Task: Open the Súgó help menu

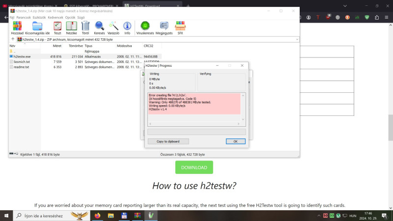Action: tap(81, 18)
